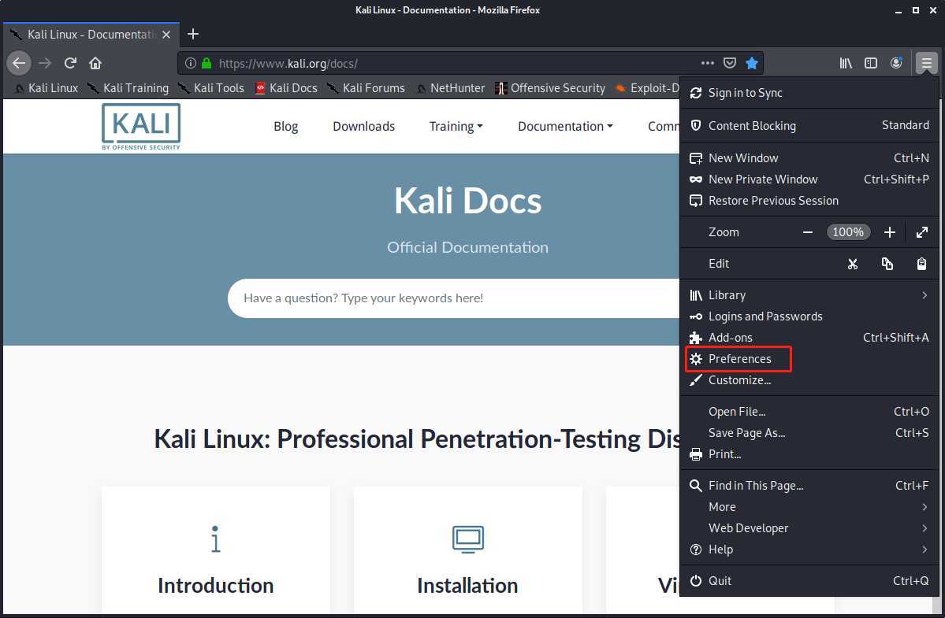The width and height of the screenshot is (945, 618).
Task: Open Kali Linux bookmark
Action: tap(47, 88)
